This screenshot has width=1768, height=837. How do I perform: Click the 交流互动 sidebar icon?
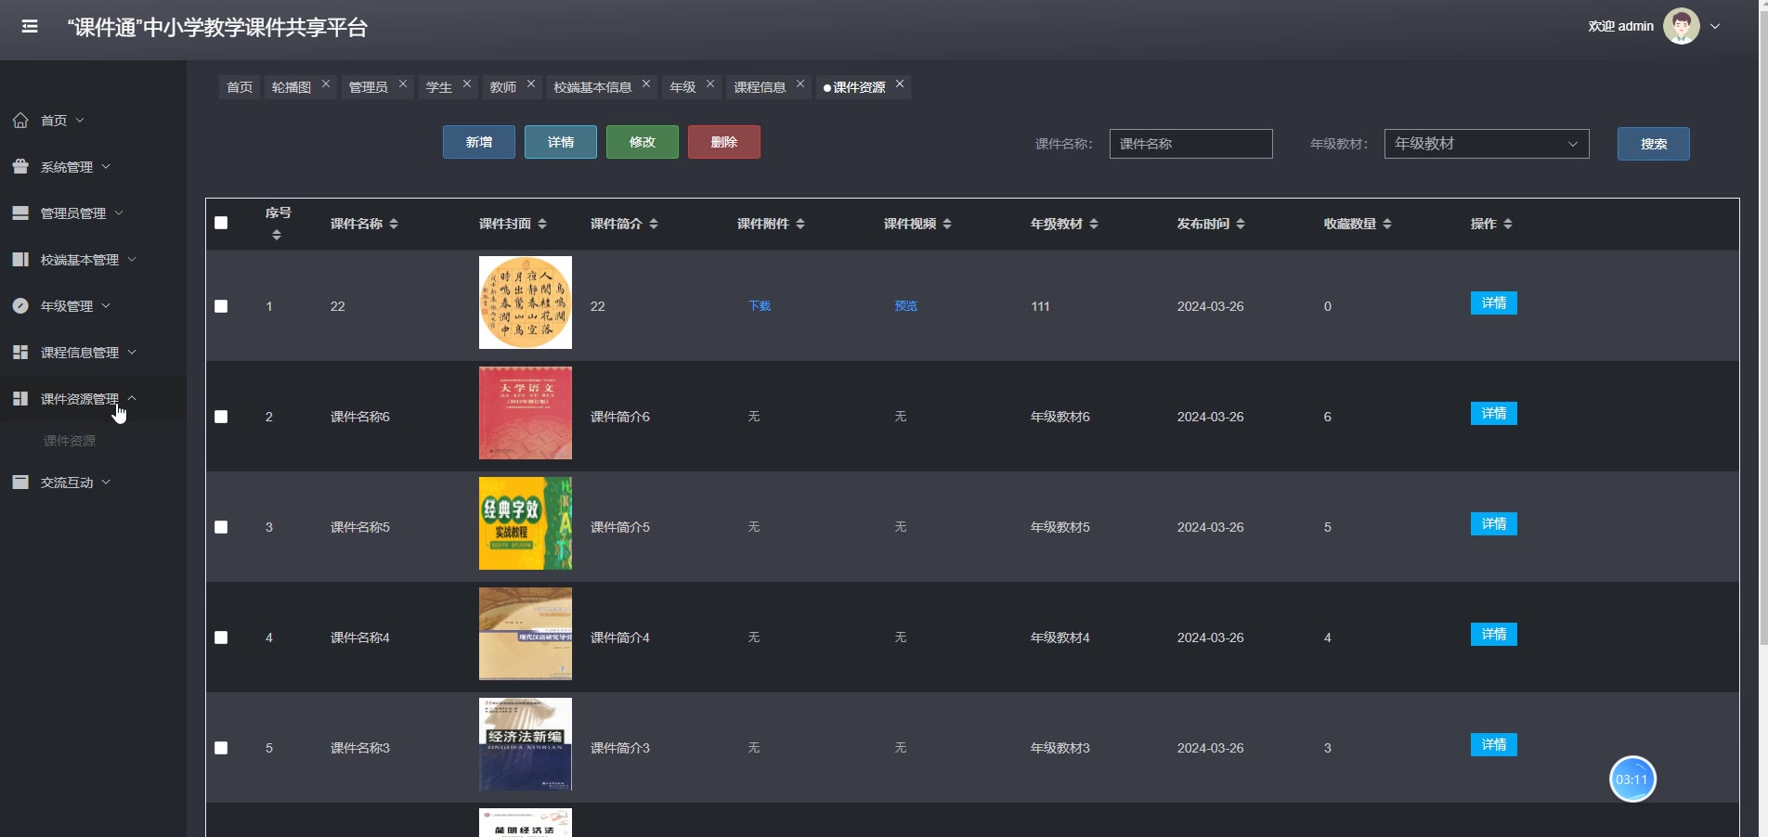tap(20, 483)
